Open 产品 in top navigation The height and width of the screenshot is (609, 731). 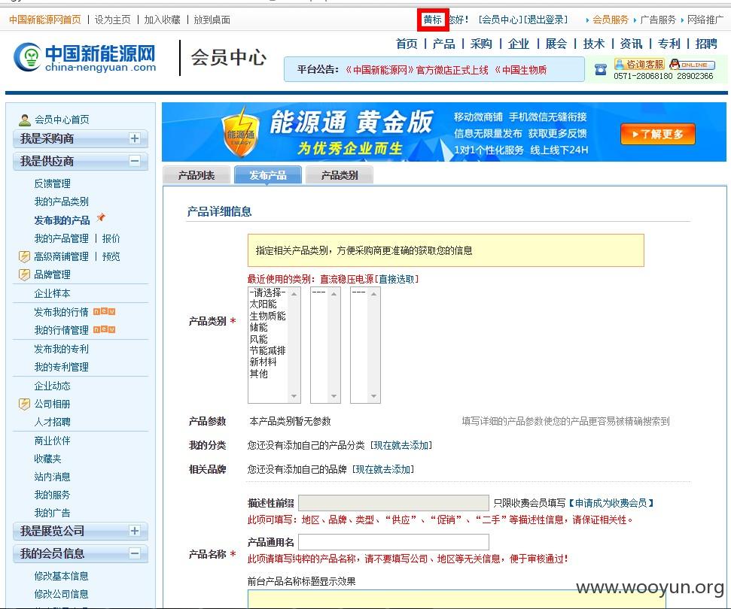tap(444, 44)
